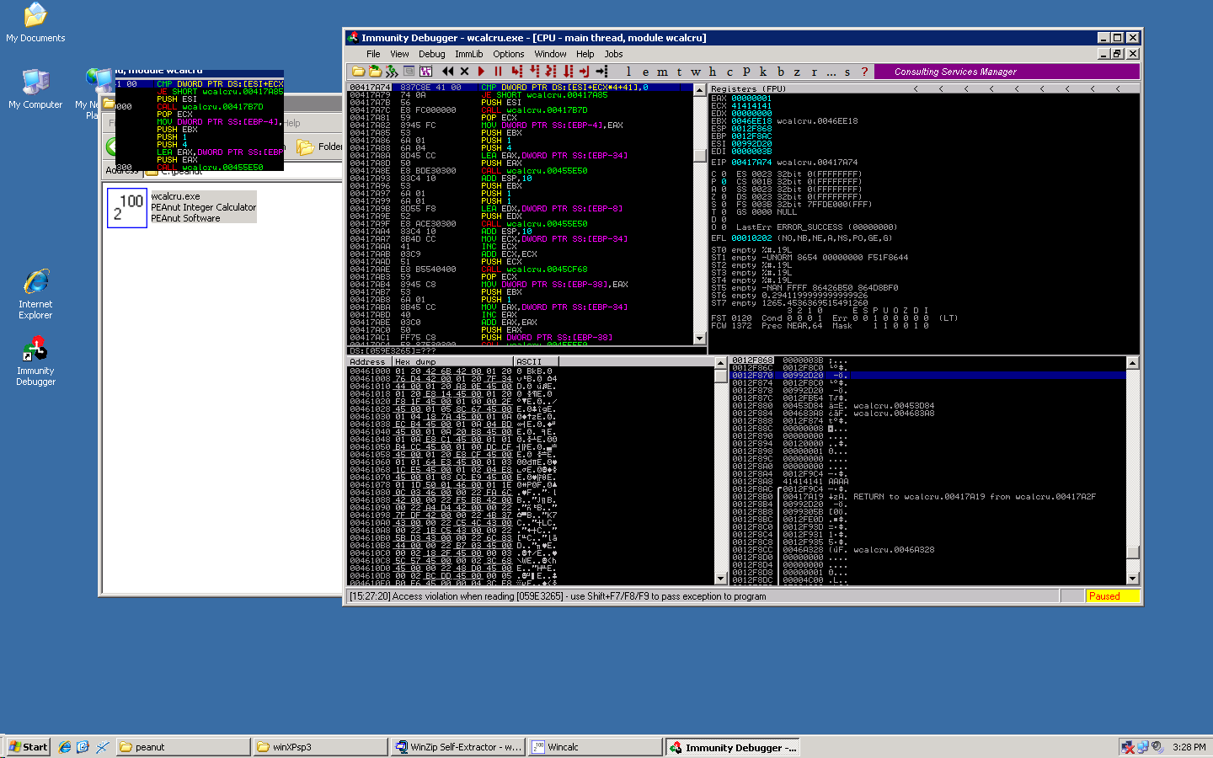Screen dimensions: 1213x758
Task: Click the Close program X toolbar icon
Action: 464,72
